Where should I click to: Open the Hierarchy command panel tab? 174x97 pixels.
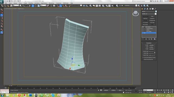point(147,9)
